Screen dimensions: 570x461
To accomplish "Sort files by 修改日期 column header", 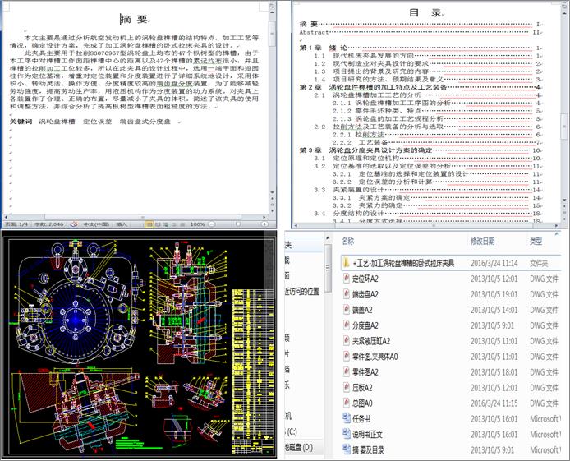I will (x=482, y=241).
